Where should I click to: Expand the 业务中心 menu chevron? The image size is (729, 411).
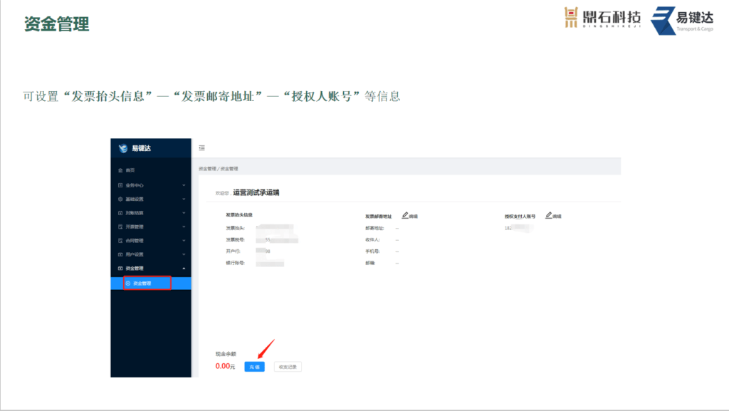coord(184,185)
